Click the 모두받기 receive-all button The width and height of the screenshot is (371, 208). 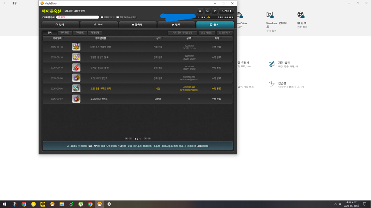(x=224, y=33)
